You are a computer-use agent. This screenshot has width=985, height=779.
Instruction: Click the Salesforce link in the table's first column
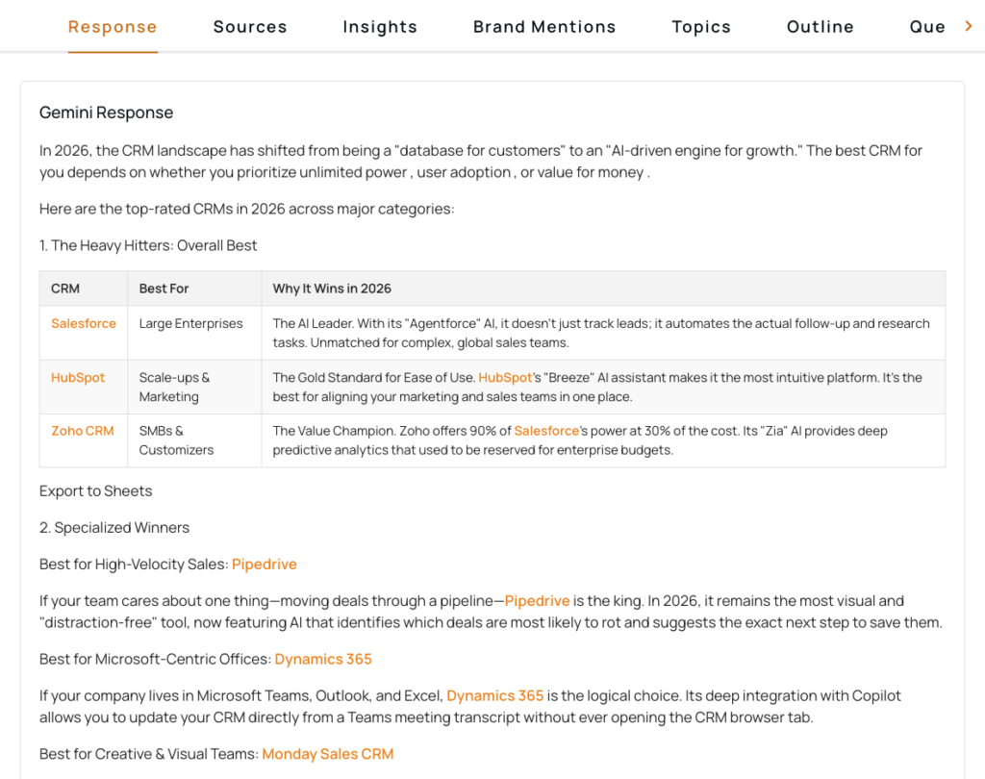pos(84,324)
